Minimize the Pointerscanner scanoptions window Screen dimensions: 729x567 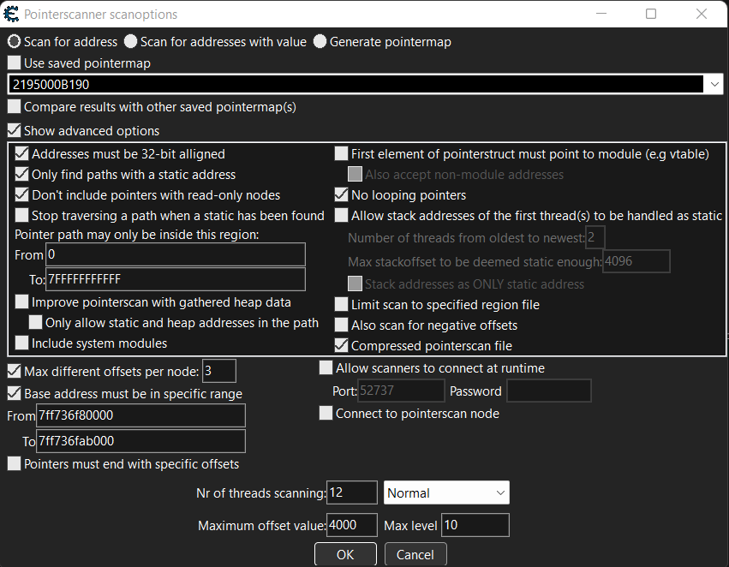click(601, 14)
